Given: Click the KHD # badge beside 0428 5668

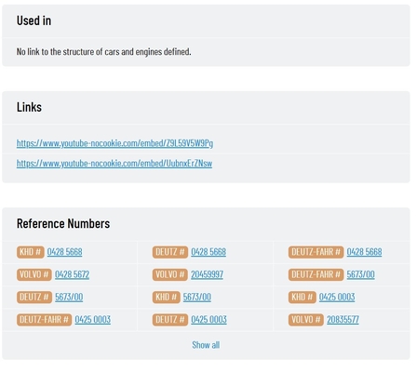Looking at the screenshot, I should tap(31, 252).
